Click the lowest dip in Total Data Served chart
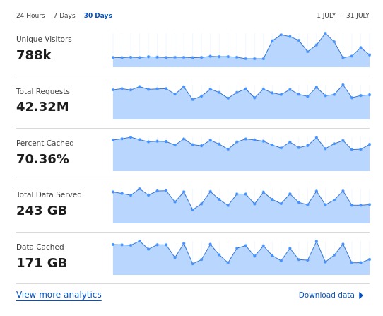Viewport: 383px width, 316px height. coord(193,210)
